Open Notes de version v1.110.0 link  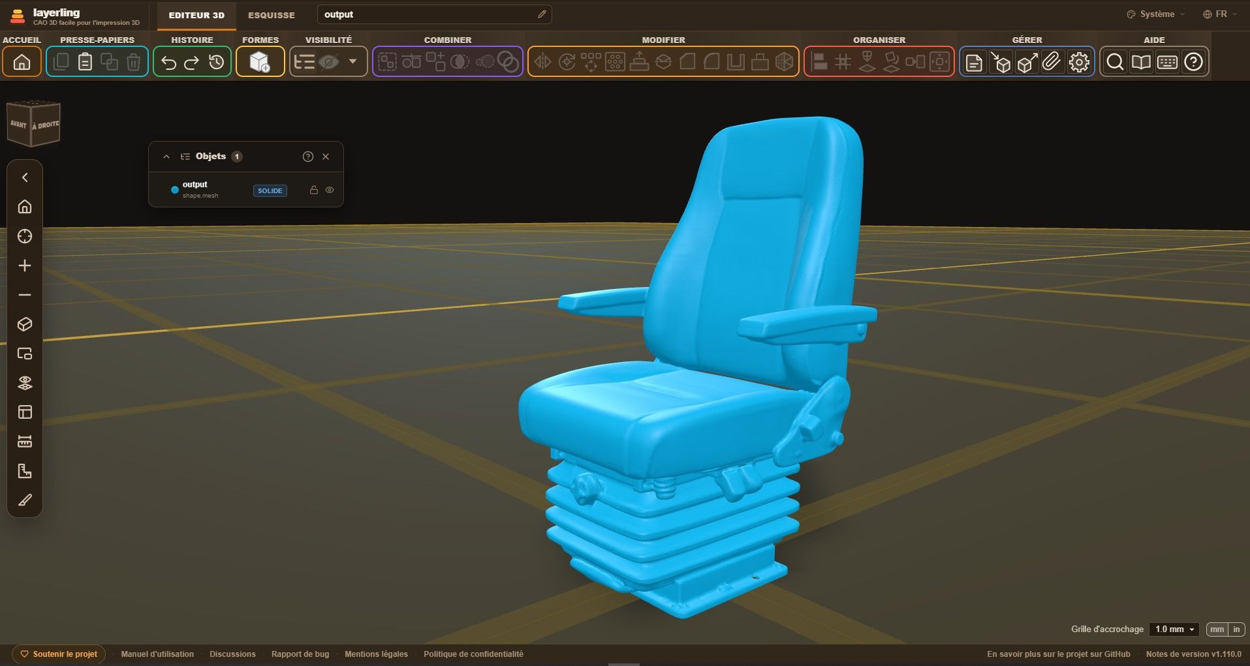coord(1194,654)
